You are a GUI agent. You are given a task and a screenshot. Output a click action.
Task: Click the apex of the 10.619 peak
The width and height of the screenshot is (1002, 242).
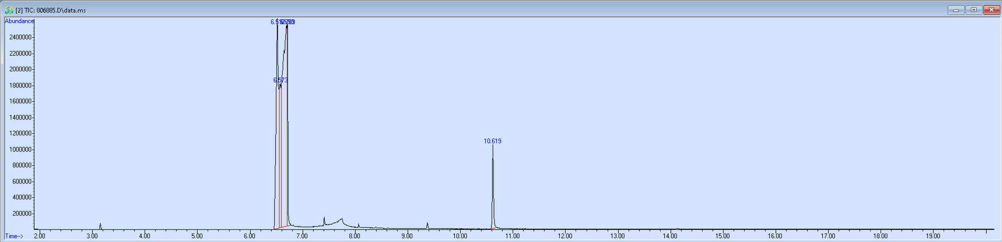(493, 145)
